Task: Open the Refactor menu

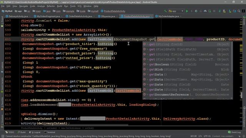Action: 51,6
